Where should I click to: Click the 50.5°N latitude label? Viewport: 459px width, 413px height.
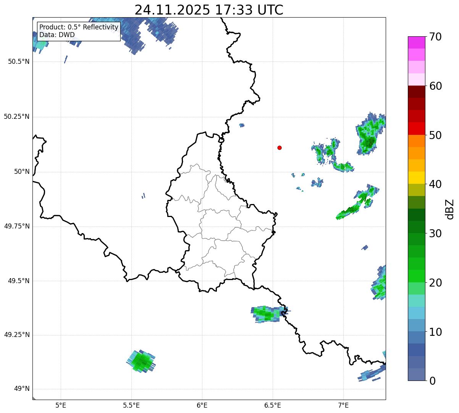tap(19, 62)
